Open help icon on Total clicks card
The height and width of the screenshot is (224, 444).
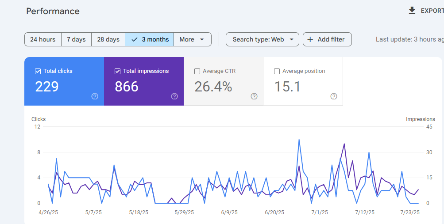coord(95,96)
